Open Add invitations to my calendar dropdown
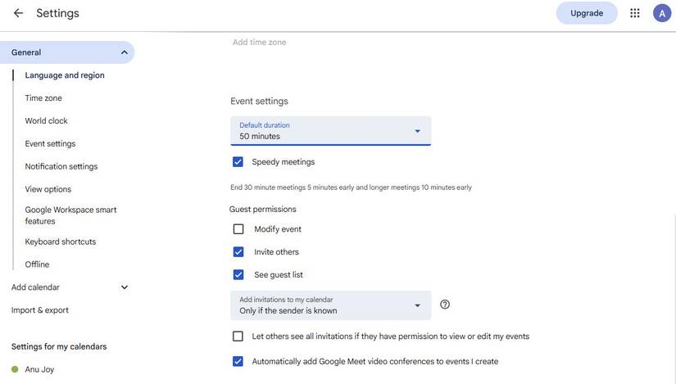 [x=331, y=305]
